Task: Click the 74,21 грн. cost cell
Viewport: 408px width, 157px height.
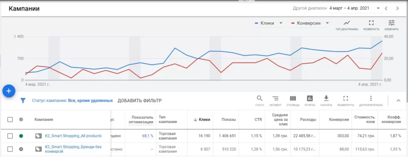Action: coord(366,136)
